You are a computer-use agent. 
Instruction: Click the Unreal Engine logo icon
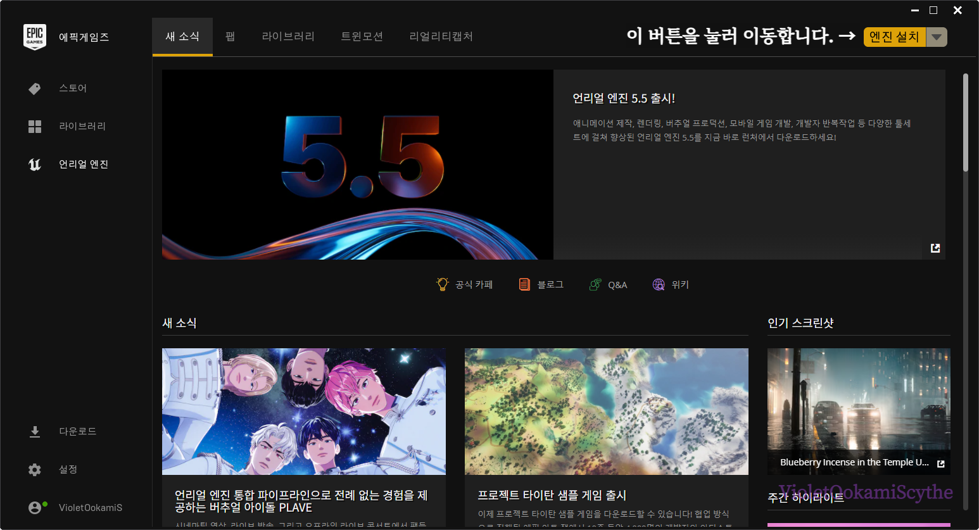point(35,165)
